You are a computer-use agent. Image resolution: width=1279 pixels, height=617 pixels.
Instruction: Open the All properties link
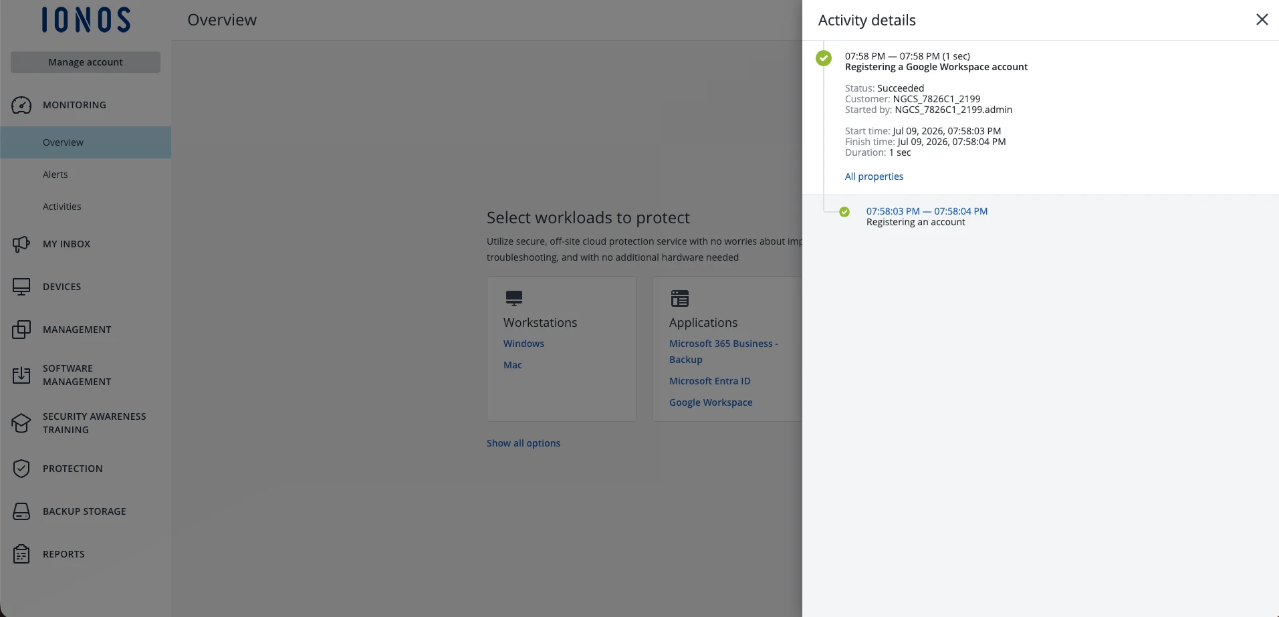click(x=874, y=176)
